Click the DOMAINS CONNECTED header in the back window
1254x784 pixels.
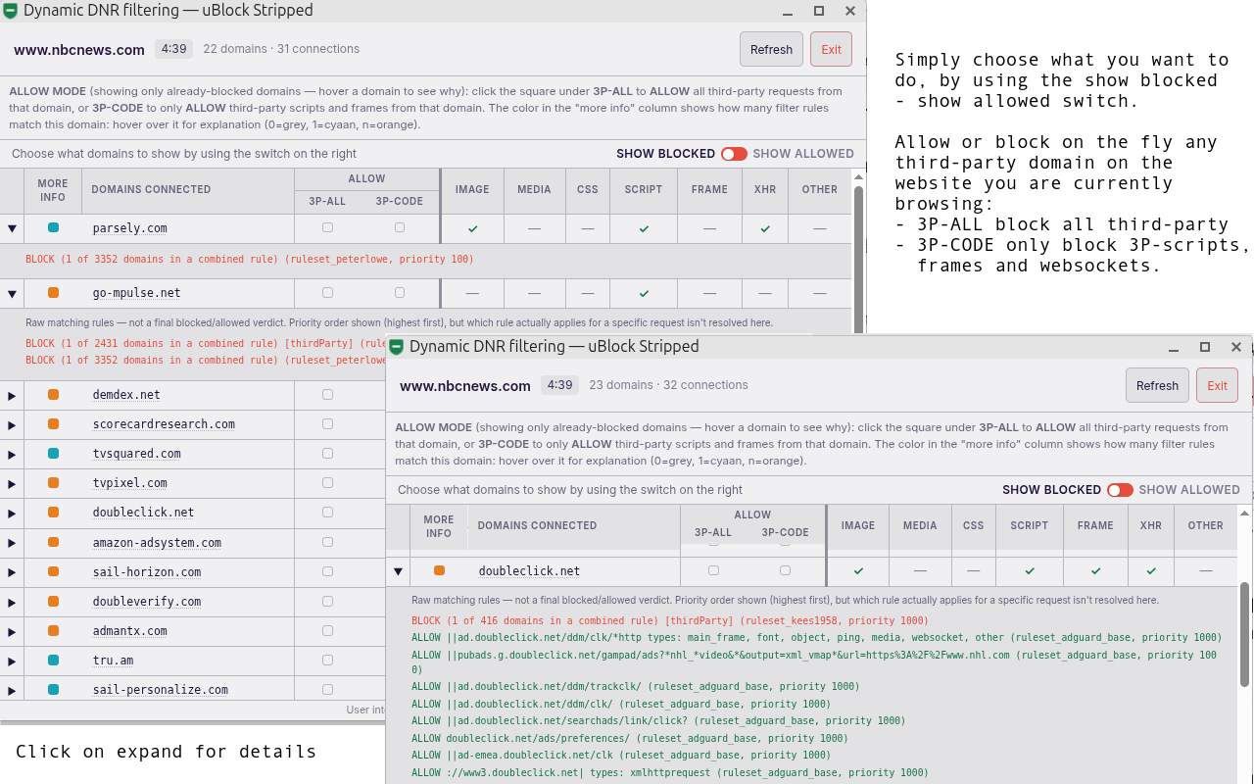[x=151, y=190]
